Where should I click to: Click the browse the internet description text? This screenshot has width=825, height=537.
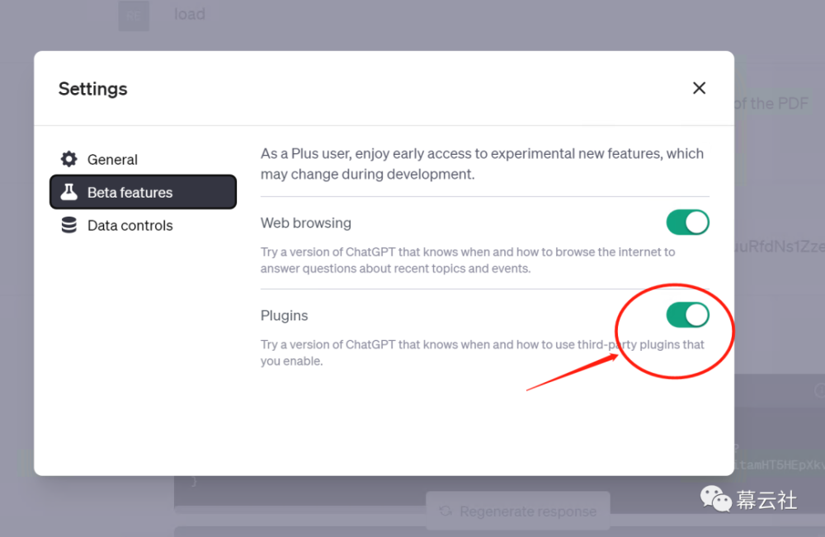point(468,260)
